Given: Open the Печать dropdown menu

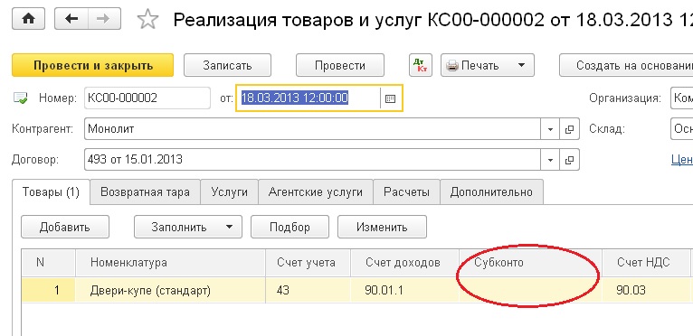Looking at the screenshot, I should 488,65.
